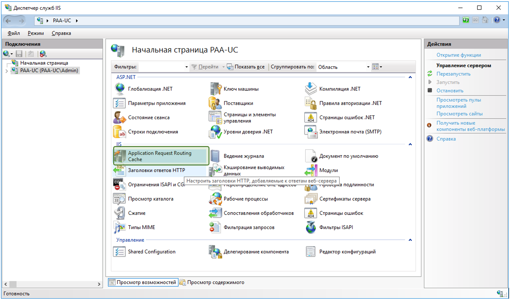This screenshot has height=300, width=510.
Task: Open Строки подключения feature
Action: 146,132
